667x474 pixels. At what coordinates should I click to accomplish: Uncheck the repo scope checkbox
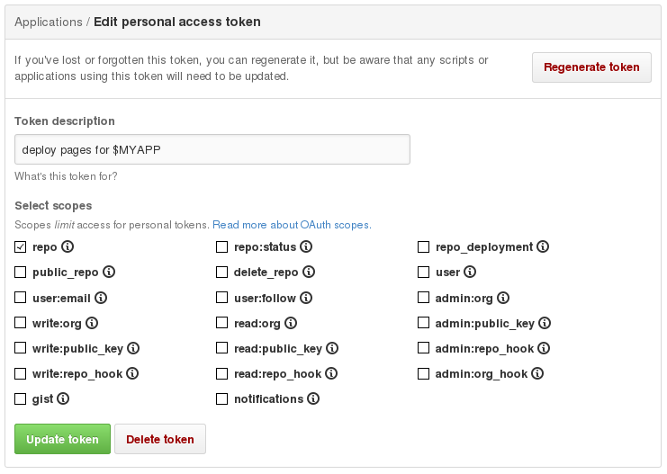[x=21, y=246]
